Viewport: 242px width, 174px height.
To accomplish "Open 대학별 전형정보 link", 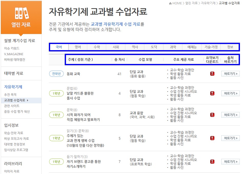I will click(15, 144).
